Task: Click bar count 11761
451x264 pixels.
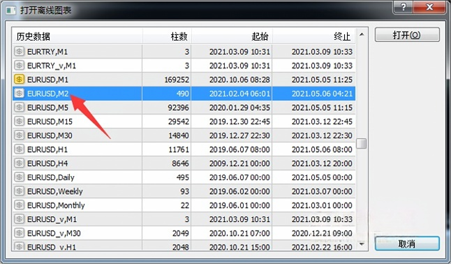Action: pyautogui.click(x=179, y=149)
